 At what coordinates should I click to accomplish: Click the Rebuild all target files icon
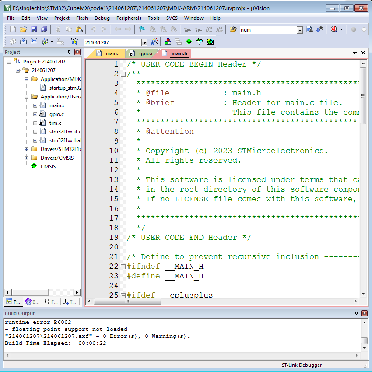pyautogui.click(x=34, y=42)
